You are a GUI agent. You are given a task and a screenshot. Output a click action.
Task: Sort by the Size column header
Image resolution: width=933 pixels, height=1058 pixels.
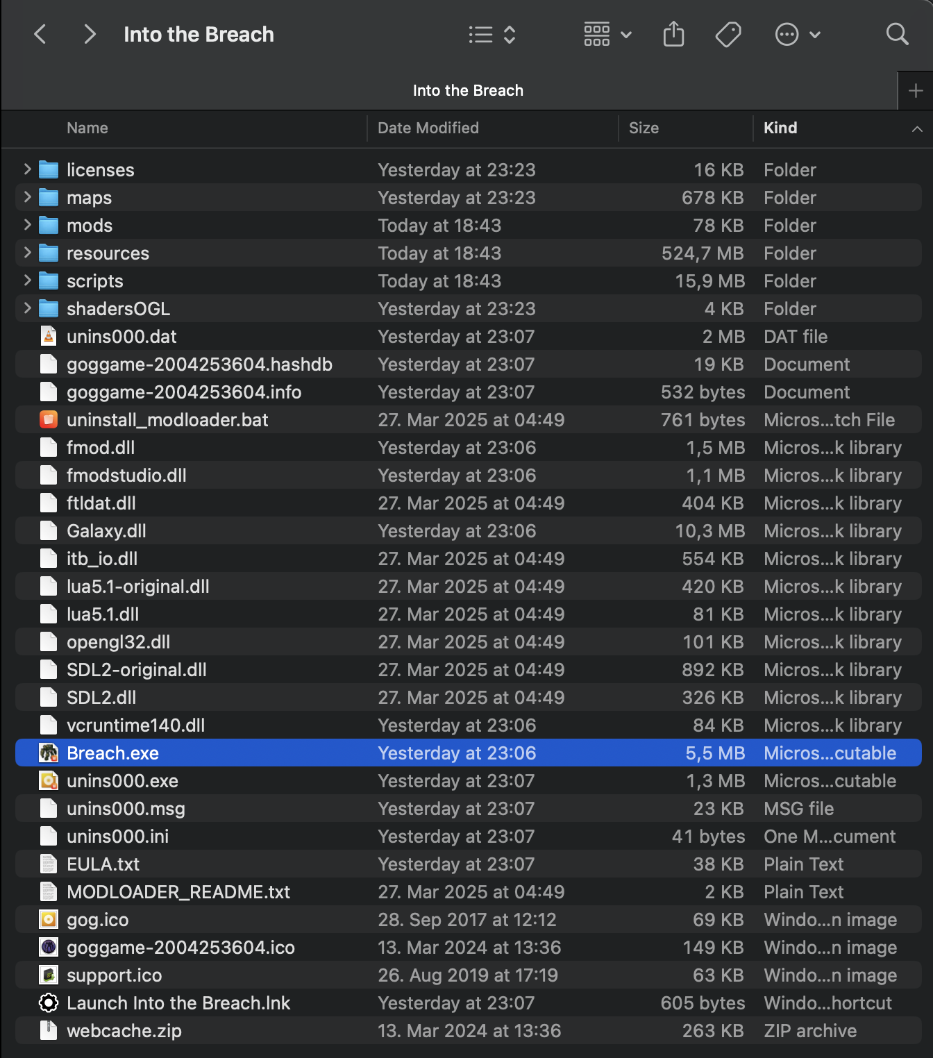[644, 128]
